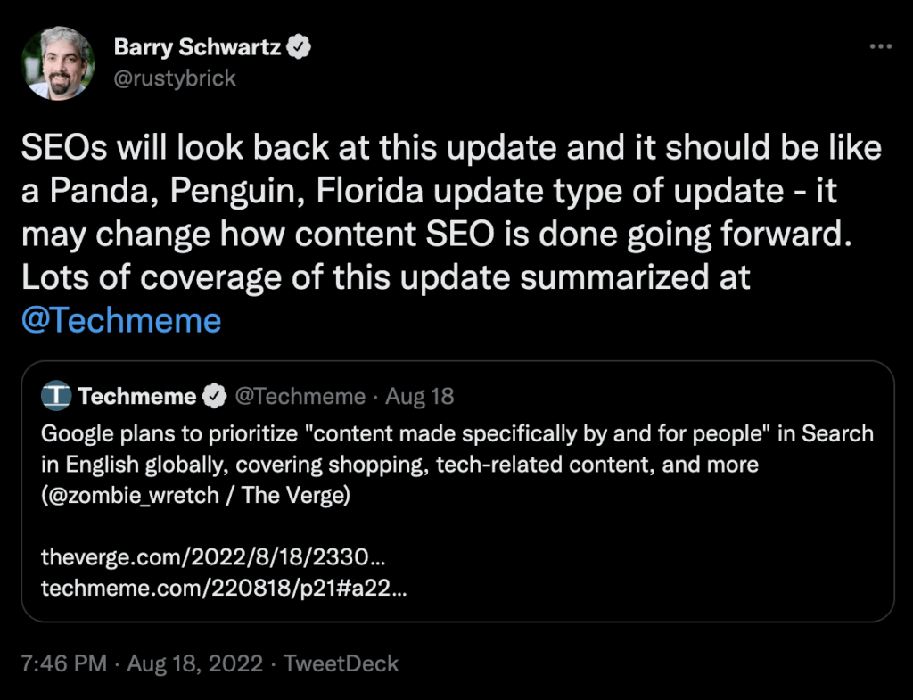
Task: Click the @rustybrick handle
Action: click(175, 78)
